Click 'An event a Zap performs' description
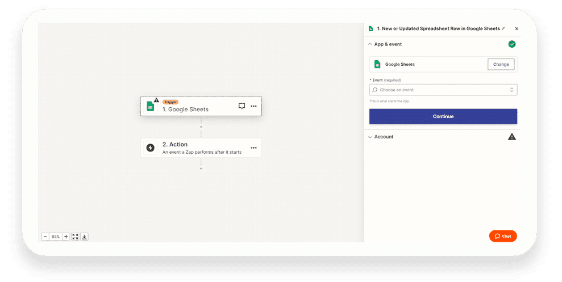562x282 pixels. (x=202, y=152)
